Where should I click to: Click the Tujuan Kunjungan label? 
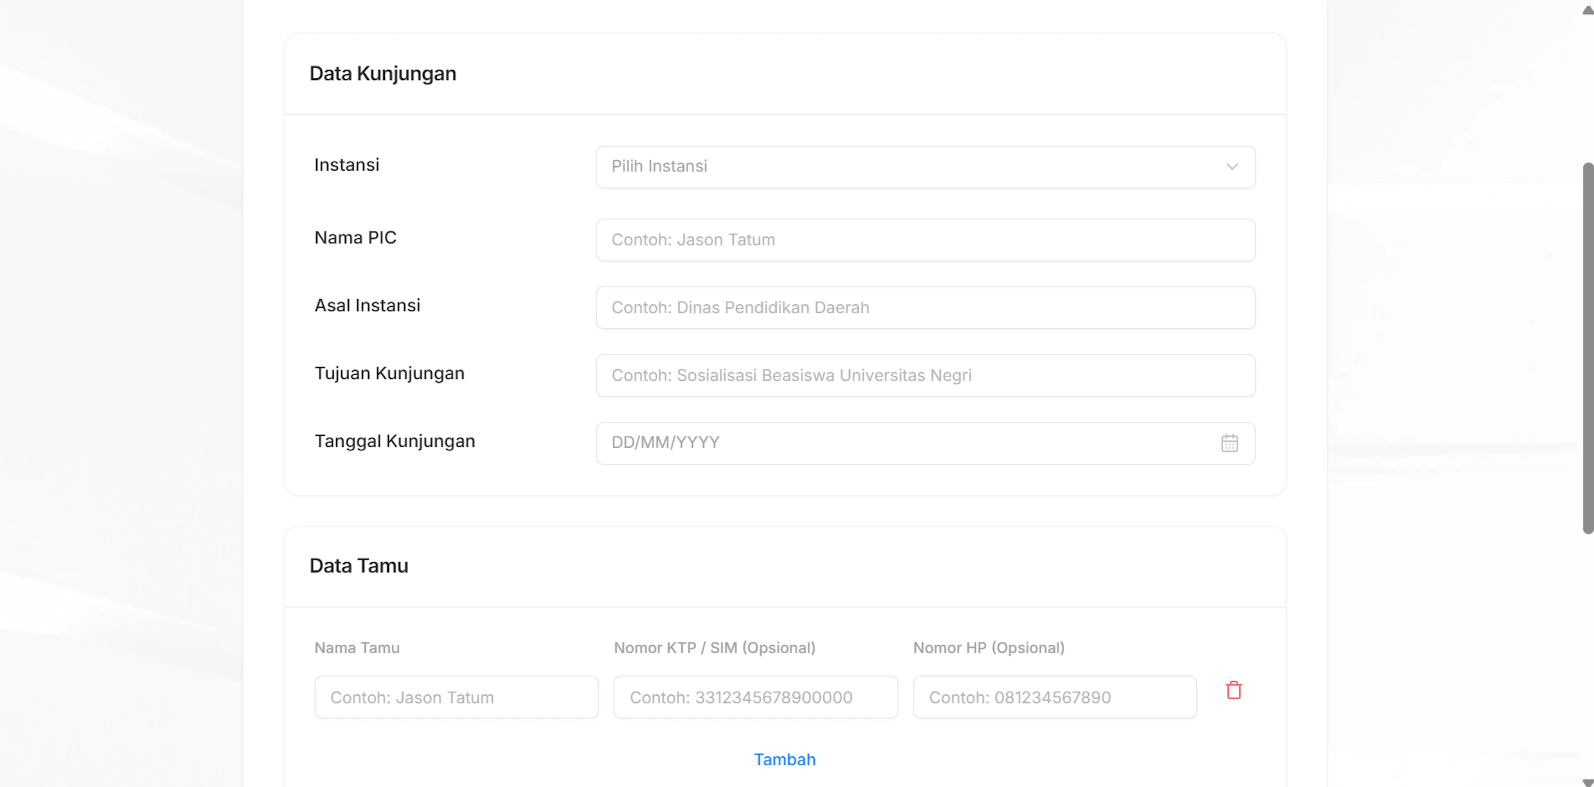click(389, 373)
